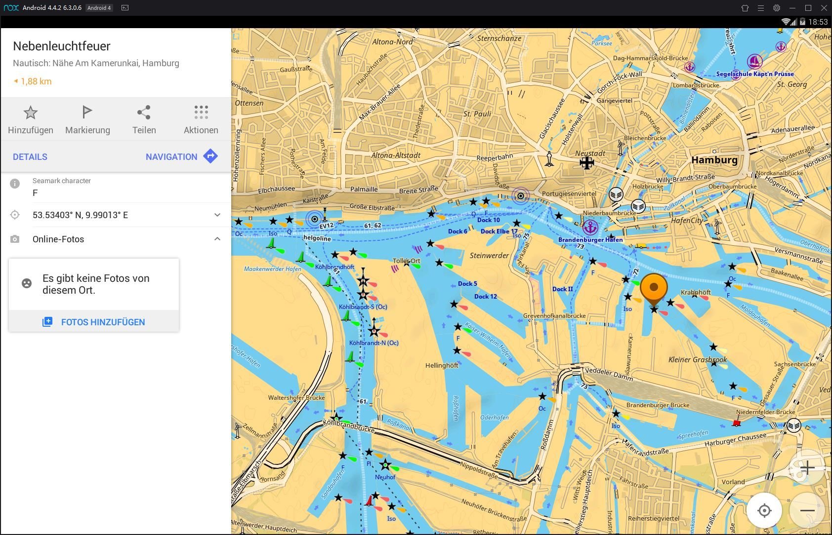This screenshot has width=832, height=535.
Task: Expand coordinates 53.53403° N, 9.99013° E dropdown
Action: click(217, 215)
